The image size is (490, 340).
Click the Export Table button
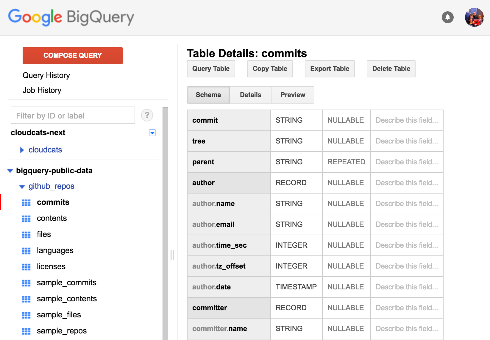coord(330,69)
